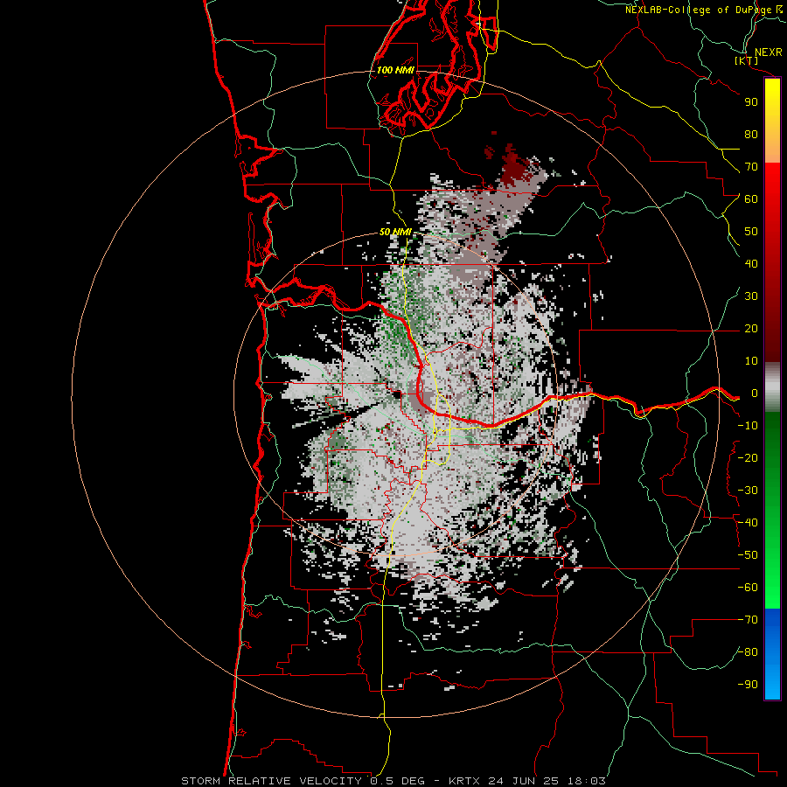
Task: Select the "70" velocity scale label
Action: click(x=751, y=167)
